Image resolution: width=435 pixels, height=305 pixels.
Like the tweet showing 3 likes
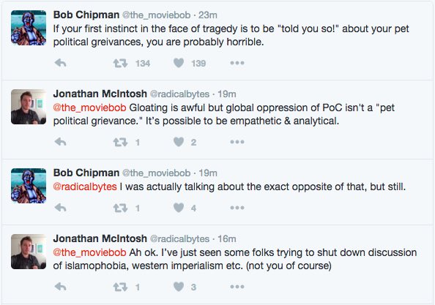point(179,287)
